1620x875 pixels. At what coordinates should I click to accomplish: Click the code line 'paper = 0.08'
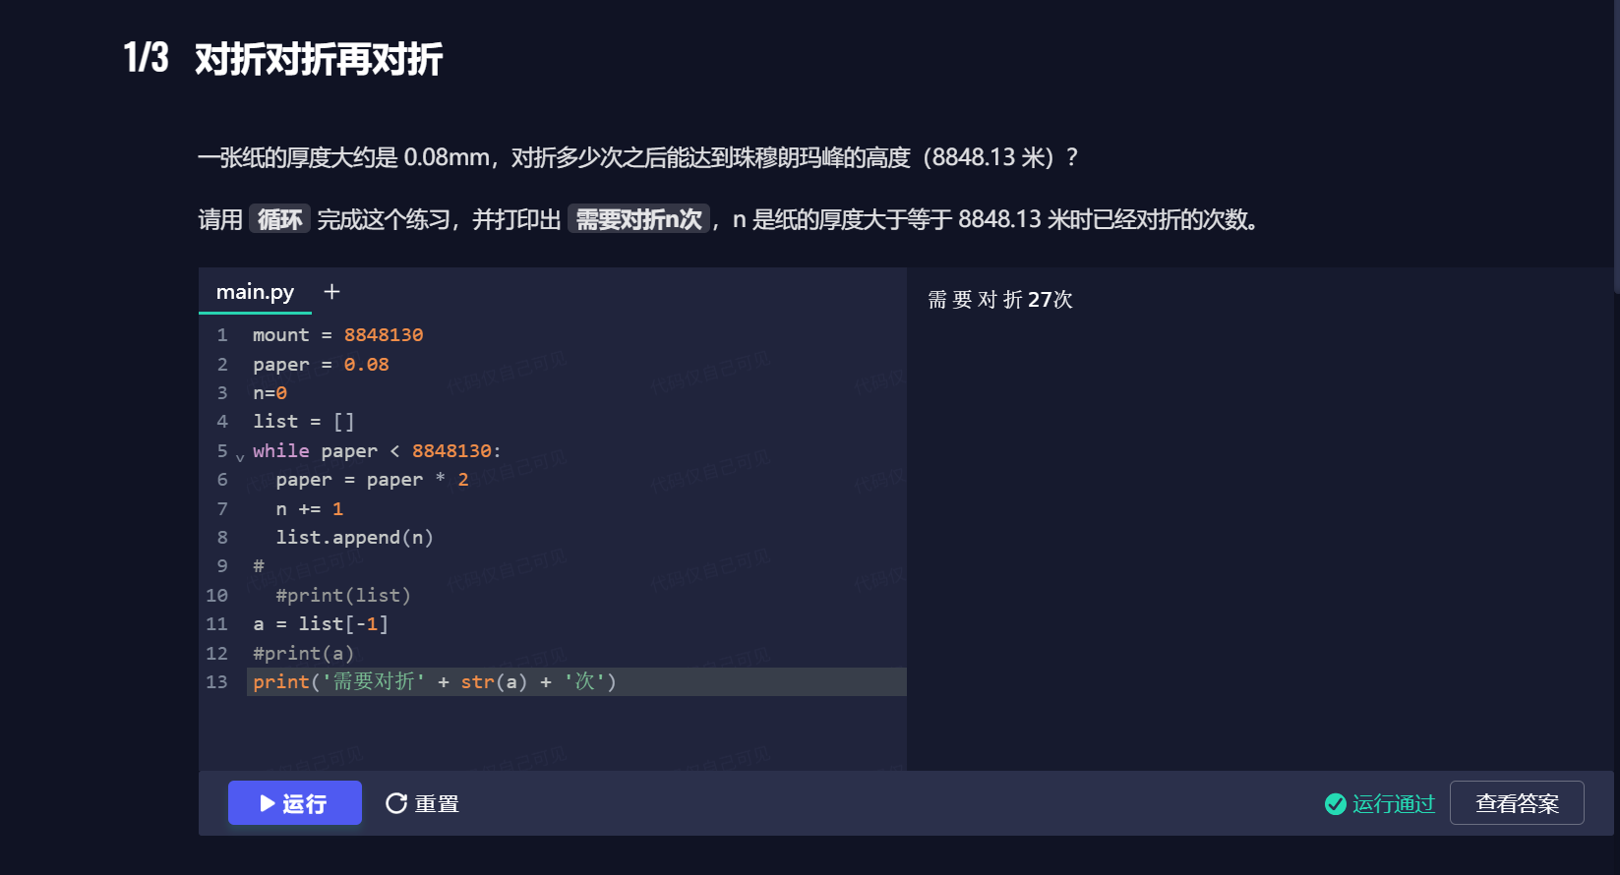tap(321, 365)
